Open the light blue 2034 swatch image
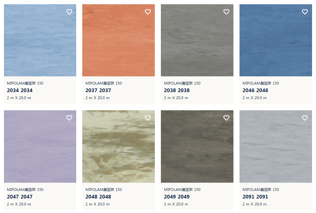Image resolution: width=316 pixels, height=213 pixels. [40, 40]
